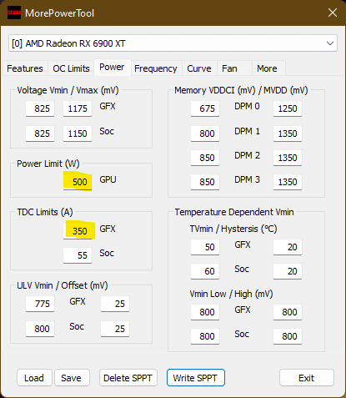
Task: Click the Soc Vmin High field showing 800
Action: click(x=288, y=336)
